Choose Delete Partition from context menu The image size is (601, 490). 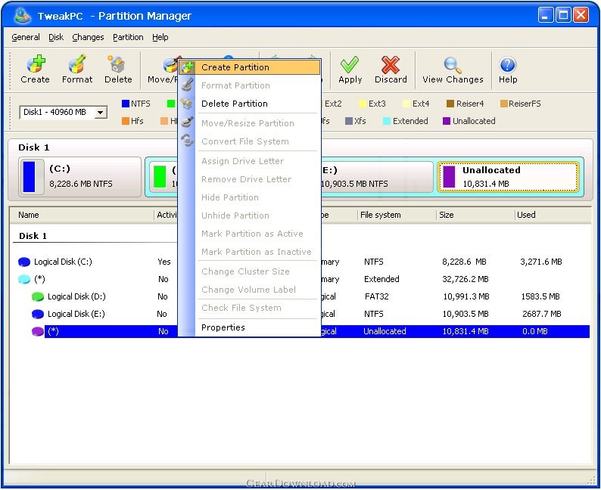click(250, 104)
